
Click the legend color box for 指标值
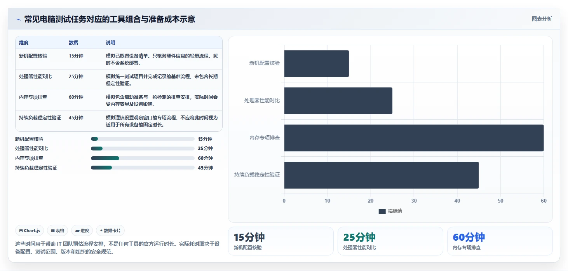coord(382,211)
